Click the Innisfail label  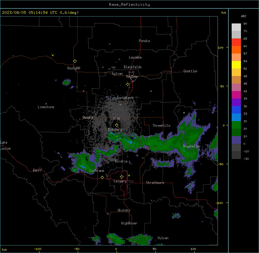point(125,98)
